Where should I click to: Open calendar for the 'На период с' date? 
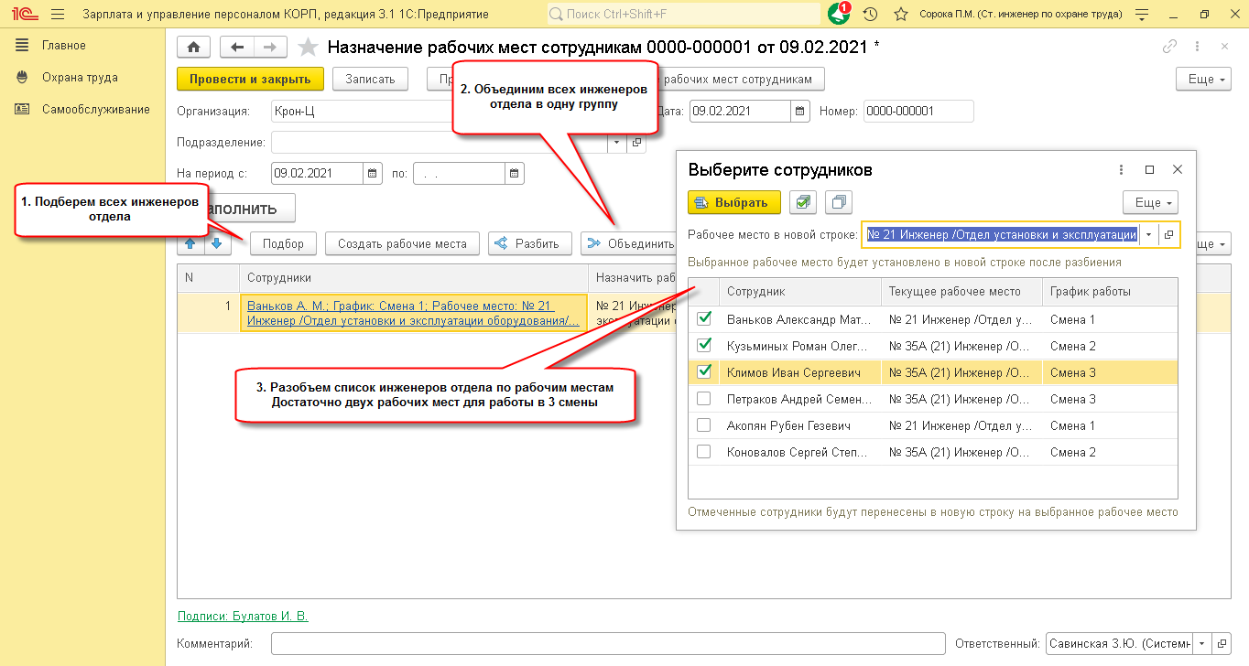[x=373, y=173]
